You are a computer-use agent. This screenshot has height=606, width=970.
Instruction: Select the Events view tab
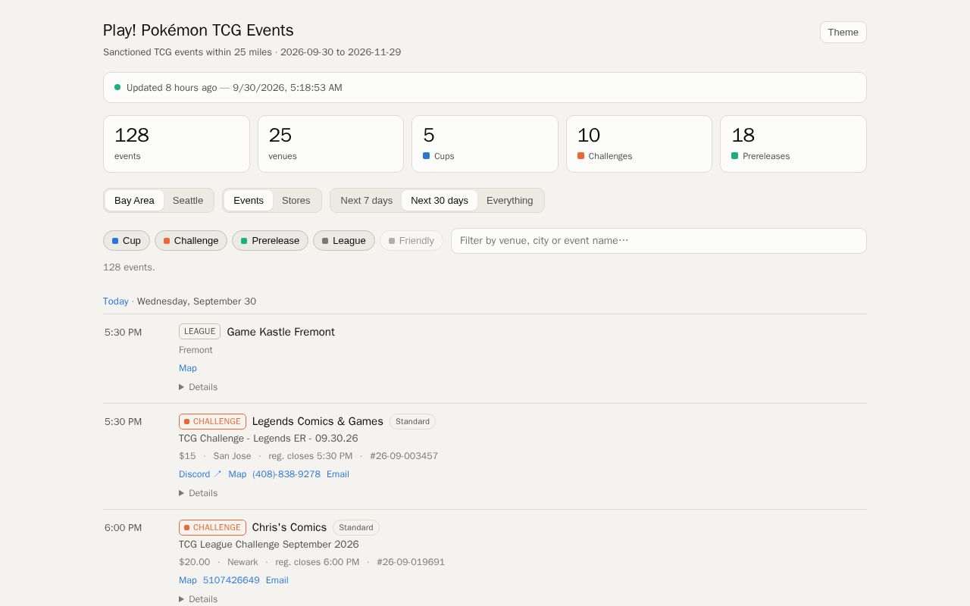pyautogui.click(x=249, y=201)
